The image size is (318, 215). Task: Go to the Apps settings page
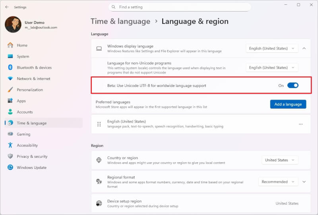point(21,101)
